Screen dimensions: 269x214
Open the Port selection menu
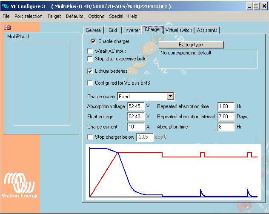(29, 16)
